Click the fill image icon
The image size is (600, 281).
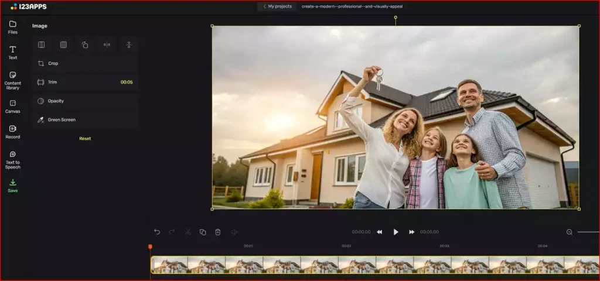coord(63,44)
